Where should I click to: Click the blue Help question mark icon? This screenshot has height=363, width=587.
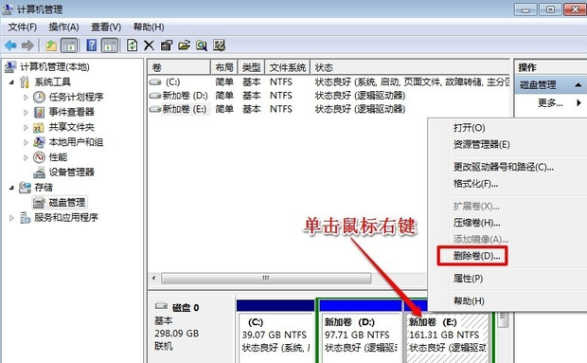pos(91,45)
